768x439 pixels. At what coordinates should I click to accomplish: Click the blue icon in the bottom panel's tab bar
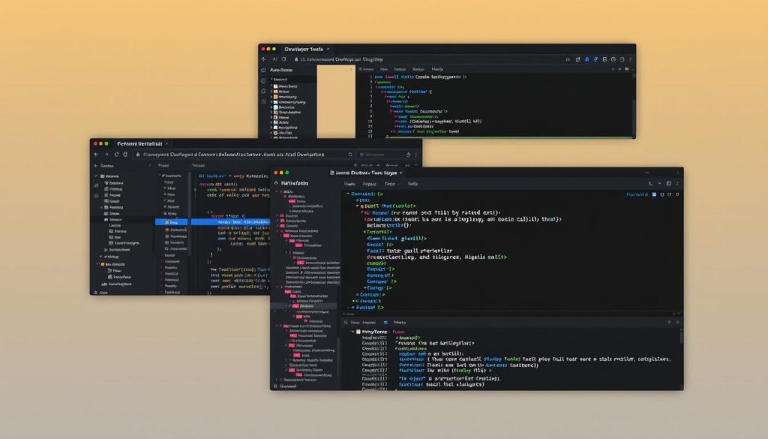pos(385,323)
